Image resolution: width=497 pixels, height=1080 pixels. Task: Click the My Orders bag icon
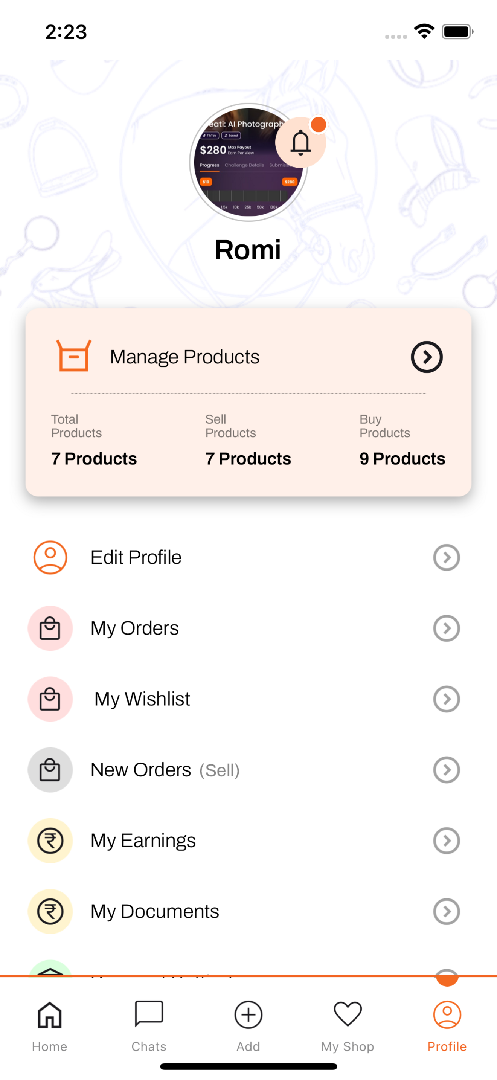(50, 628)
